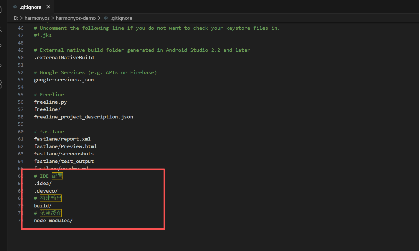This screenshot has width=420, height=251.
Task: Click the "# fastlane" comment line
Action: [49, 131]
